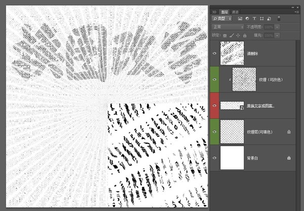Screen dimensions: 304x211
Task: Click smart object badge on 替换文字或图案 thumbnail
Action: click(x=242, y=108)
